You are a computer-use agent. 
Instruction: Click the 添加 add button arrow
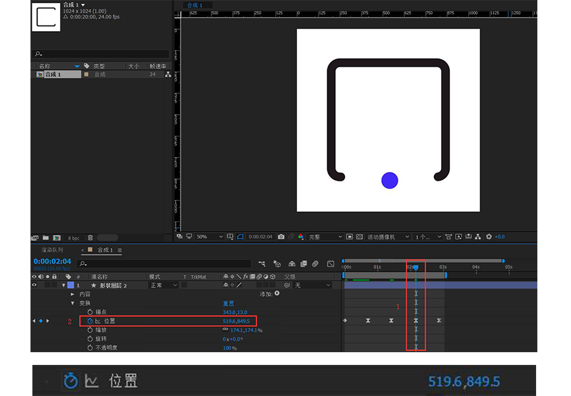(277, 294)
